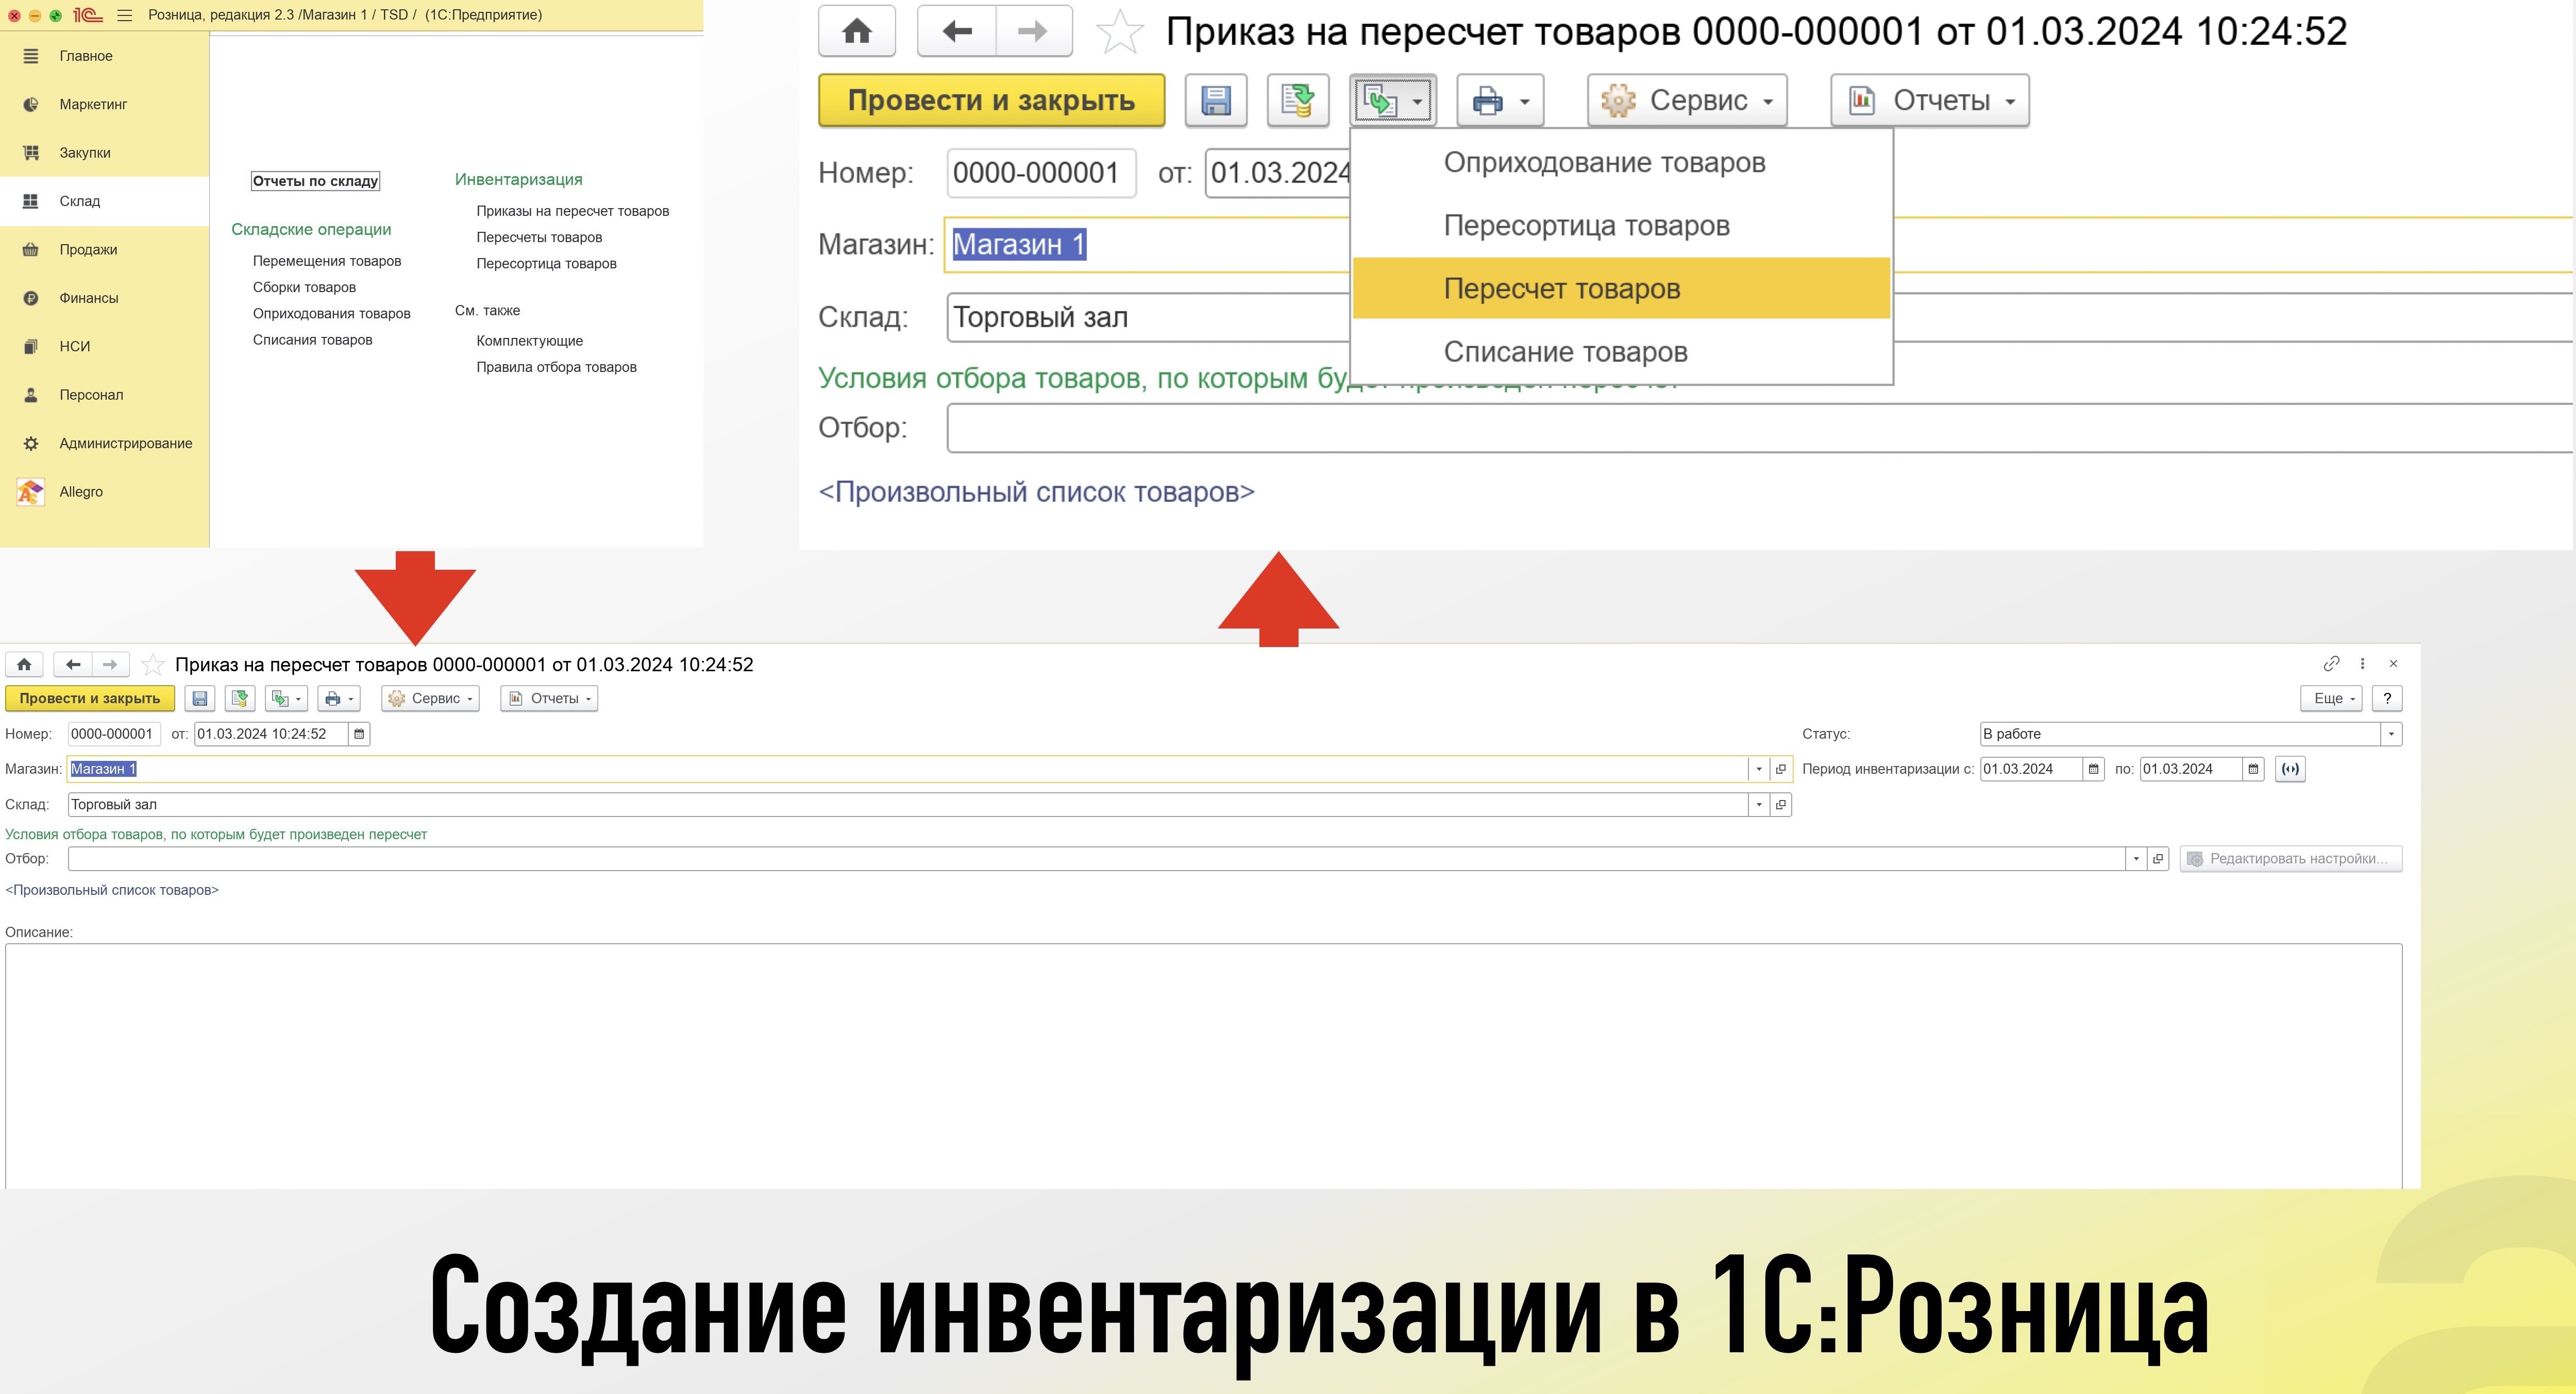Click the back arrow in enlarged view

(957, 31)
